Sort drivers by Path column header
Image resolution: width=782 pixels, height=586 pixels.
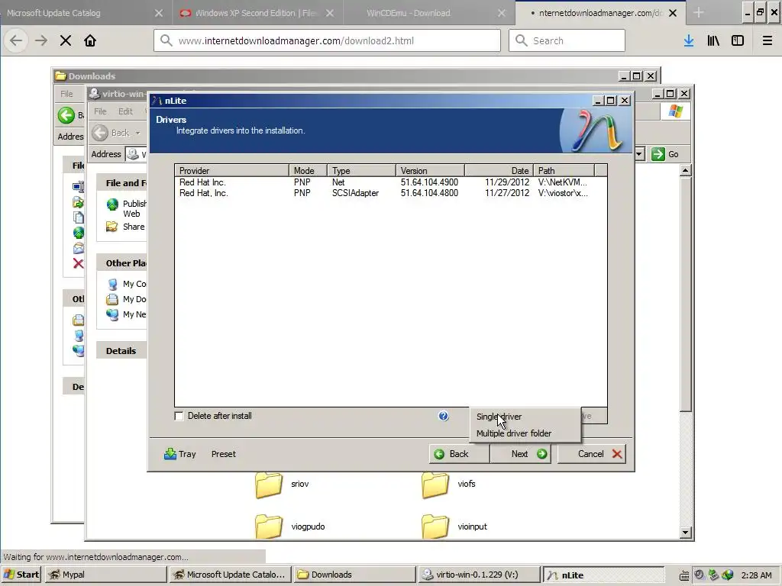coord(564,170)
